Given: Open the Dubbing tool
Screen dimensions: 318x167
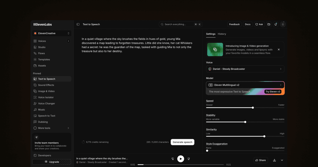Looking at the screenshot, I should pyautogui.click(x=52, y=122).
